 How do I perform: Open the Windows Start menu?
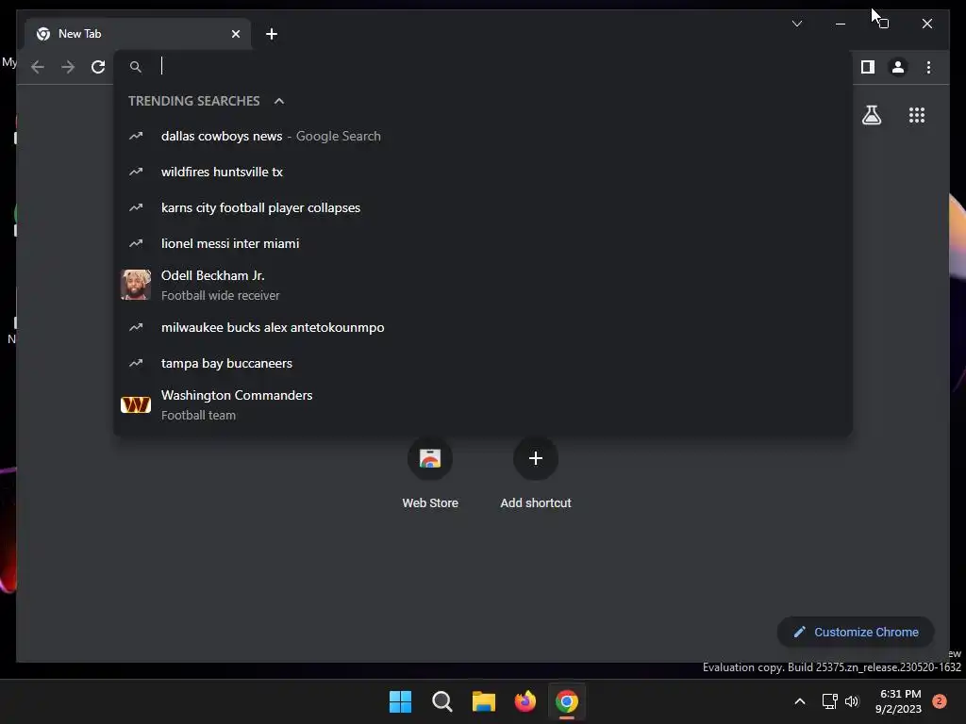pyautogui.click(x=400, y=701)
